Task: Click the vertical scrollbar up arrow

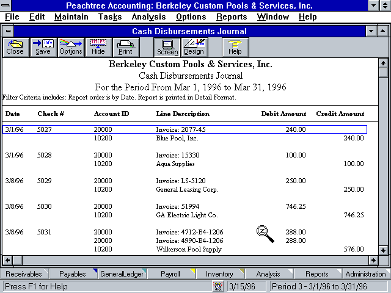Action: 383,63
